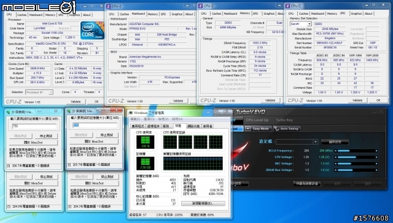
Task: Click the CPU-Z title icon of the SPD window
Action: 288,6
